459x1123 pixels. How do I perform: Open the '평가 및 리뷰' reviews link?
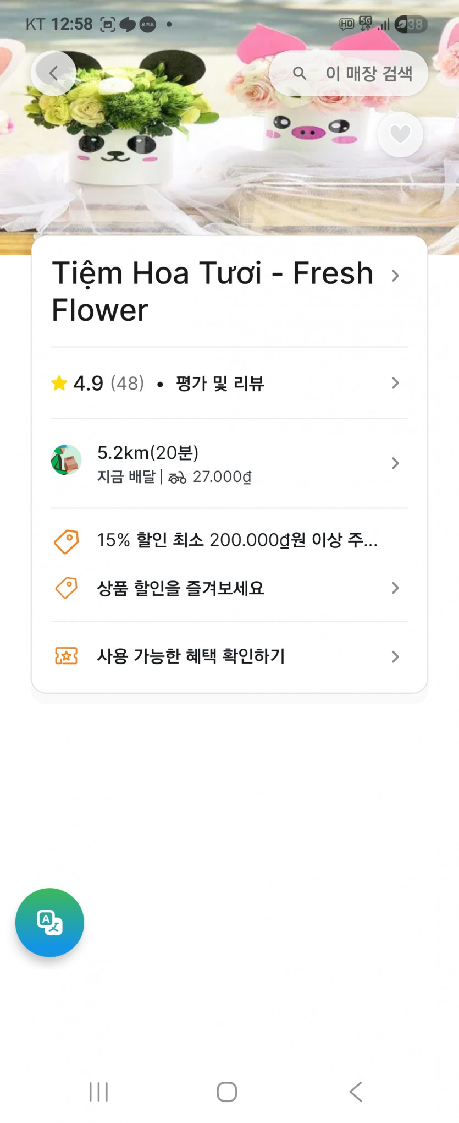coord(220,383)
